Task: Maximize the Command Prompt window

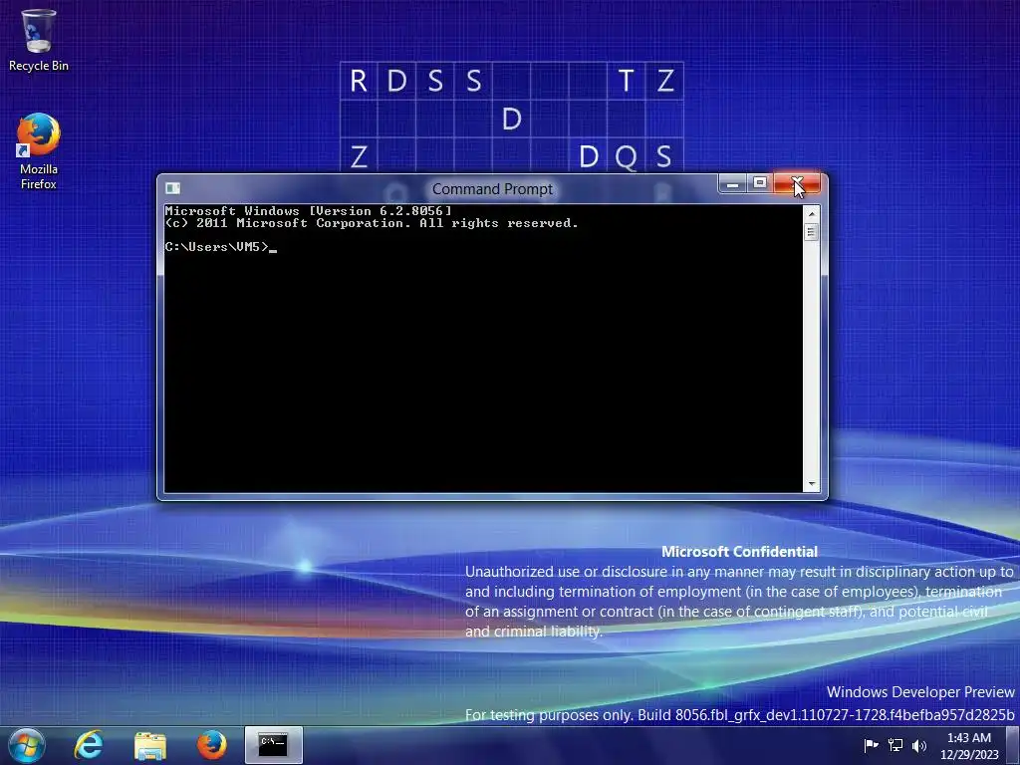Action: (759, 184)
